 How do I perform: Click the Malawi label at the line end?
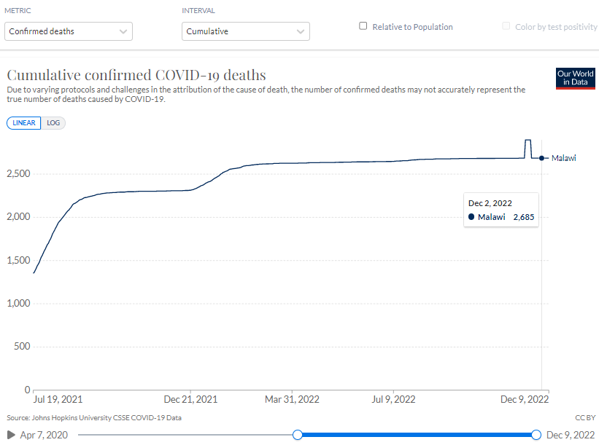563,158
